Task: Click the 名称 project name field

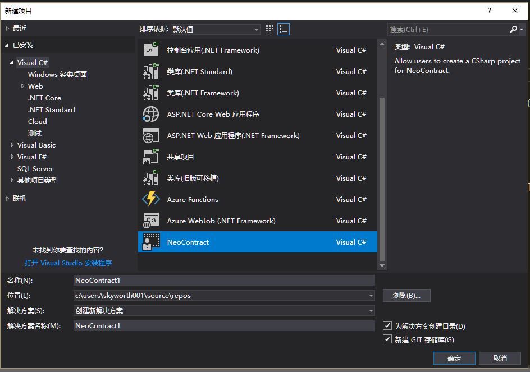Action: [x=223, y=280]
